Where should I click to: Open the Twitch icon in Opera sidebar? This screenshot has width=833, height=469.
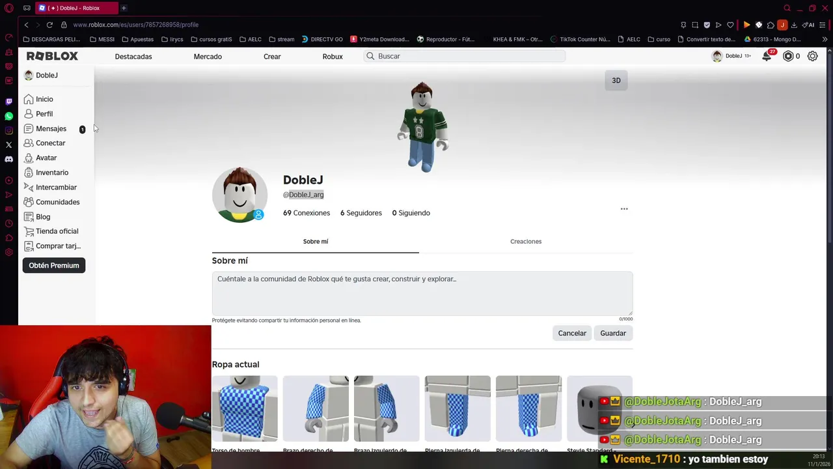[x=8, y=102]
